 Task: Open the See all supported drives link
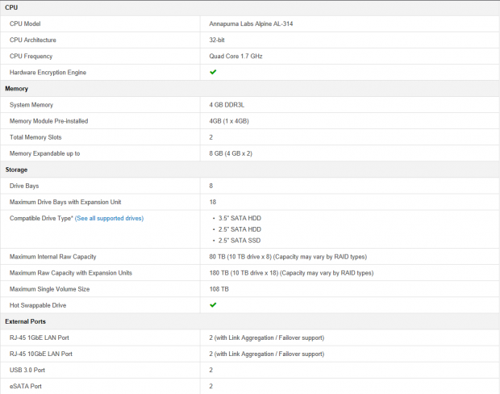(109, 218)
